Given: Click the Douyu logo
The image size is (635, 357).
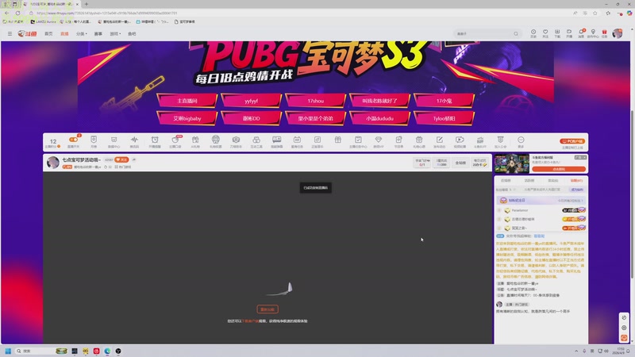Looking at the screenshot, I should [27, 33].
